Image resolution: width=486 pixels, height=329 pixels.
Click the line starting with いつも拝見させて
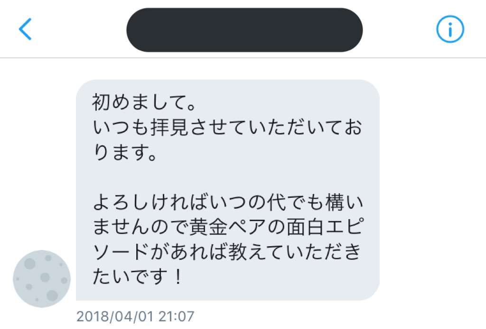228,127
